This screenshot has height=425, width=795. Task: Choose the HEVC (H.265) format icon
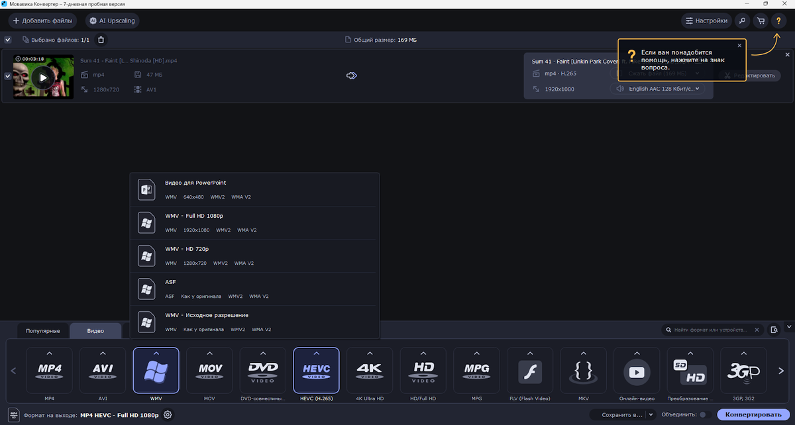(x=316, y=371)
